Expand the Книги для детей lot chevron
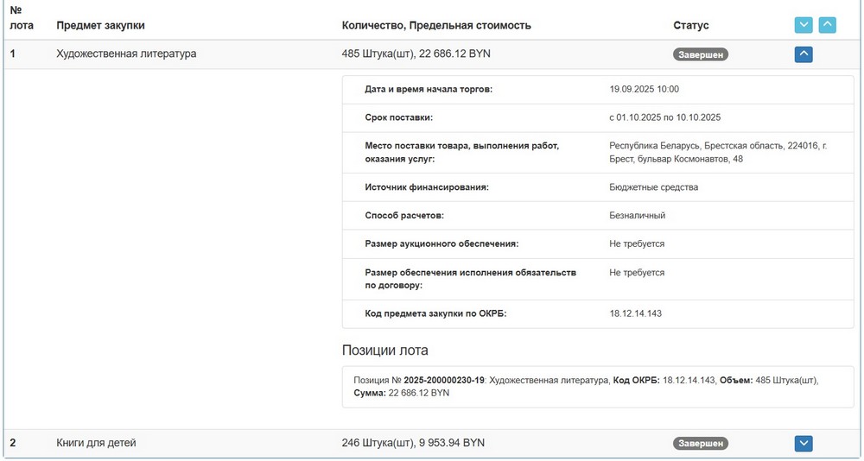Viewport: 864px width, 461px height. pos(803,444)
